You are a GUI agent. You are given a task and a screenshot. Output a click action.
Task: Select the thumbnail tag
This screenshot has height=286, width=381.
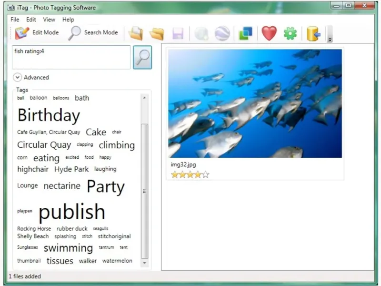point(29,261)
